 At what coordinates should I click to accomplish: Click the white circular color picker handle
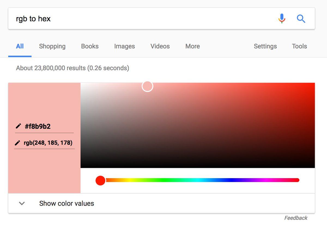147,86
